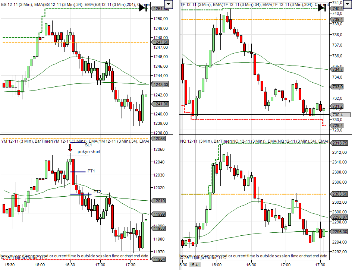Image resolution: width=352 pixels, height=270 pixels.
Task: Select the 'pokyn short' text annotation
Action: (x=89, y=152)
